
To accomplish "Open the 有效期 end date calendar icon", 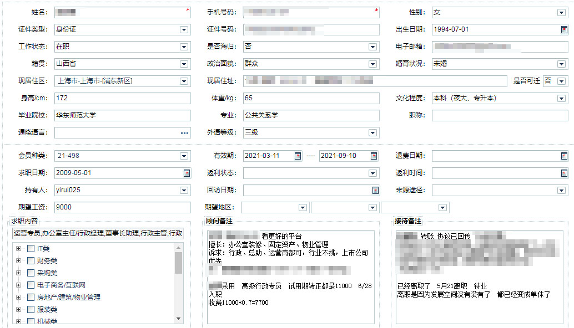I will click(374, 156).
